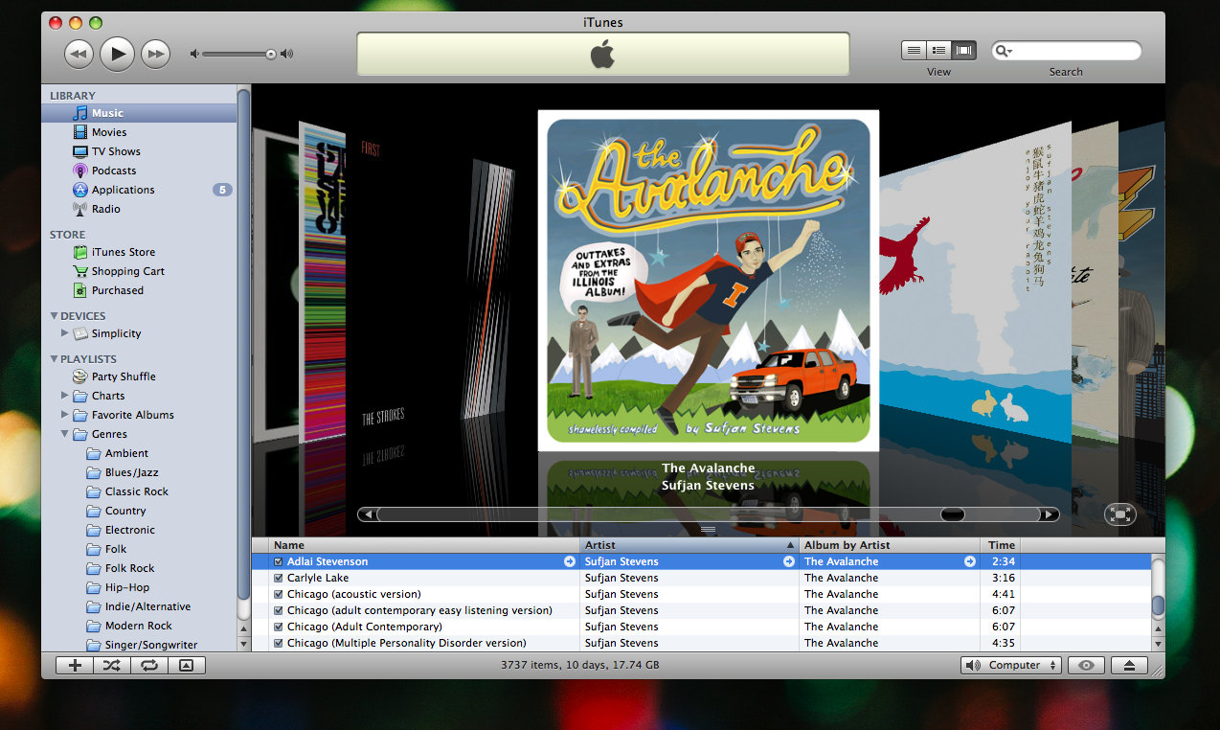Uncheck the Adlai Stevenson track

279,561
